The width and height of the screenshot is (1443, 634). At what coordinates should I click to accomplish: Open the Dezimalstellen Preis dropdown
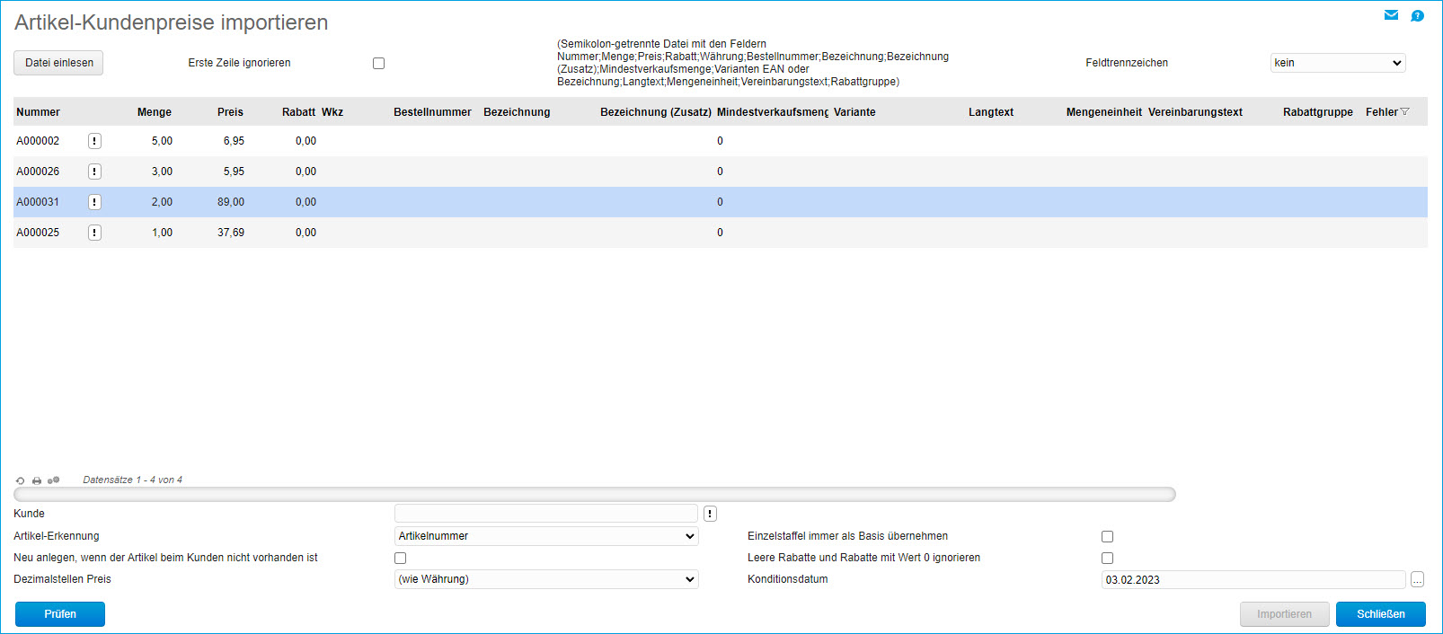click(x=546, y=579)
